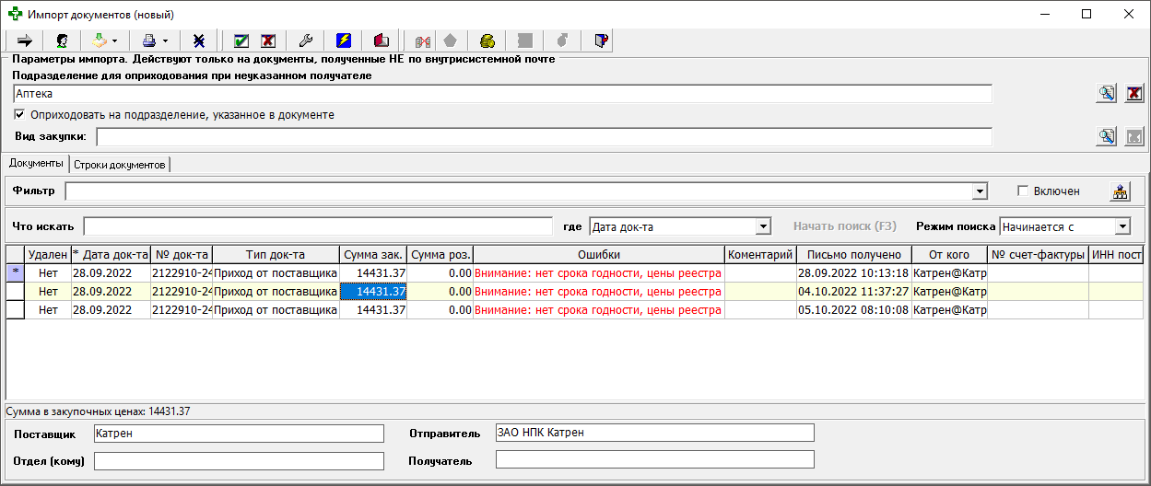Click the green checkmark toolbar icon
Viewport: 1151px width, 486px height.
click(241, 40)
